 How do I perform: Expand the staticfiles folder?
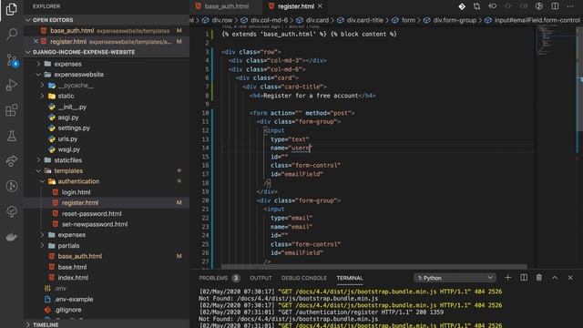click(38, 160)
